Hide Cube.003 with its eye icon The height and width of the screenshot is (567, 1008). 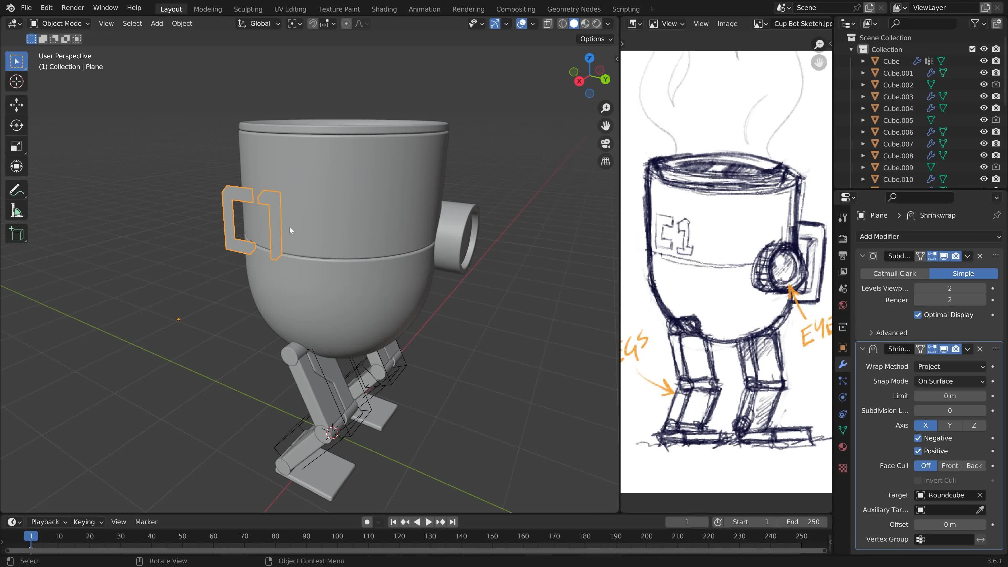tap(983, 96)
